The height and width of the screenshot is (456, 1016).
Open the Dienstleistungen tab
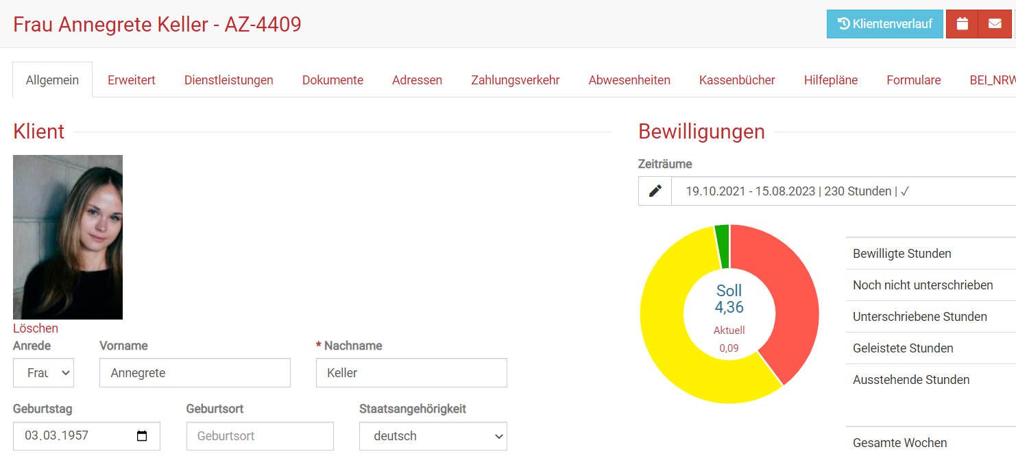tap(228, 80)
